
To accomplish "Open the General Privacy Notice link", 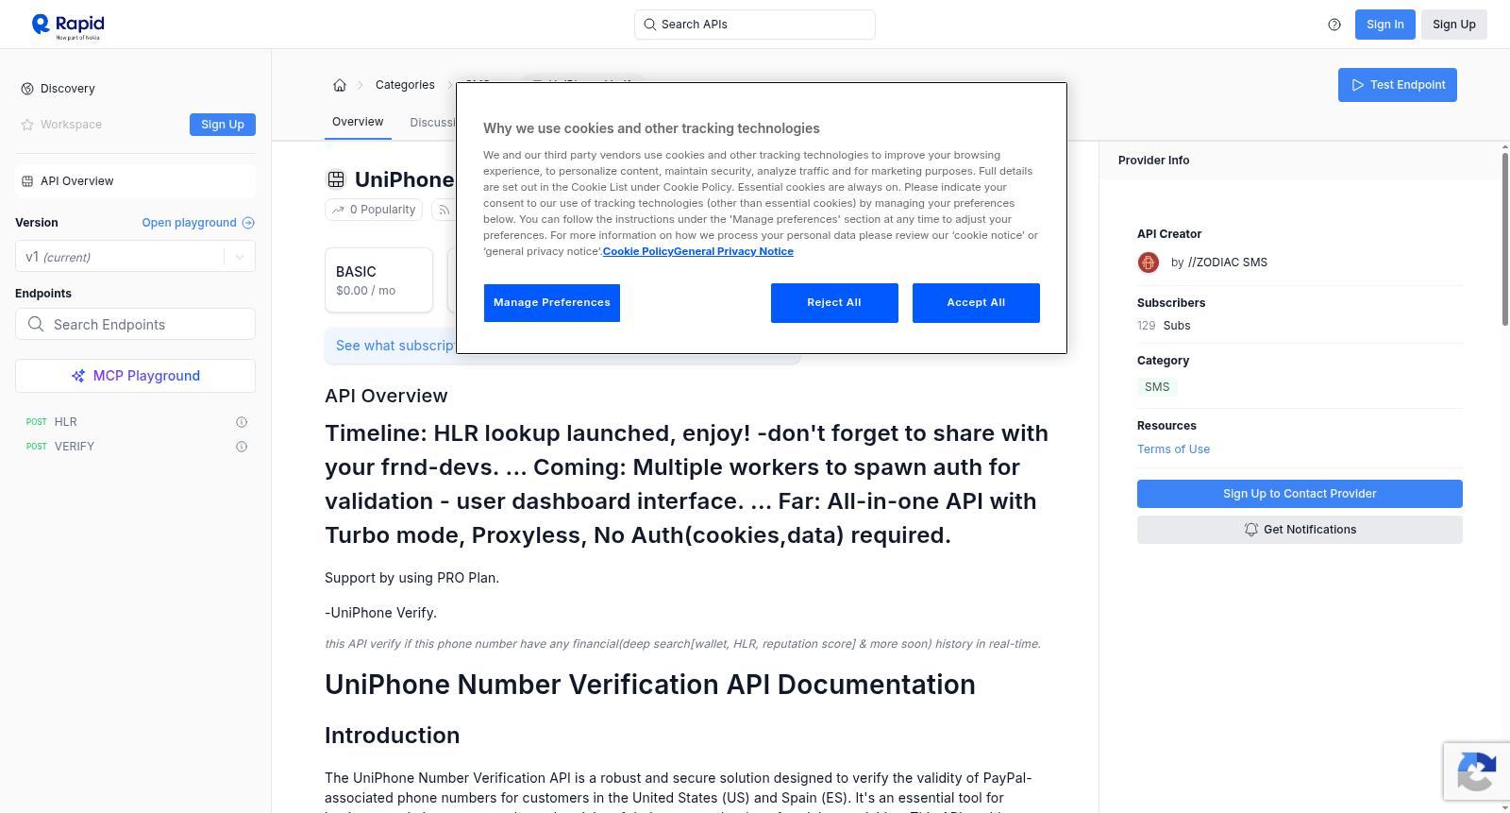I will (734, 252).
